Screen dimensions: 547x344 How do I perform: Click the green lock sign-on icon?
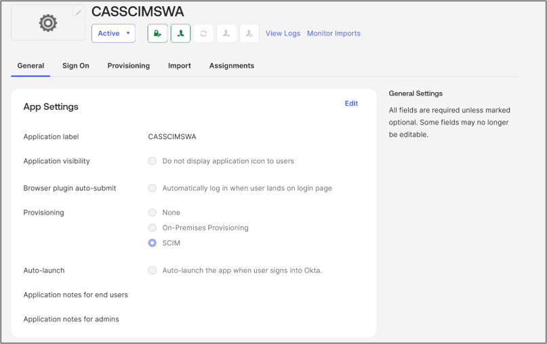click(157, 33)
